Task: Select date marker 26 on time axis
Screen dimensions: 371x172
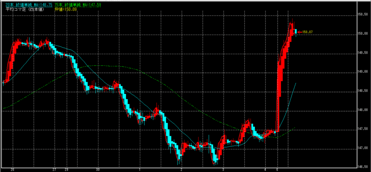Action: (x=12, y=169)
